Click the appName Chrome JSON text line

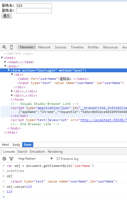tap(73, 112)
